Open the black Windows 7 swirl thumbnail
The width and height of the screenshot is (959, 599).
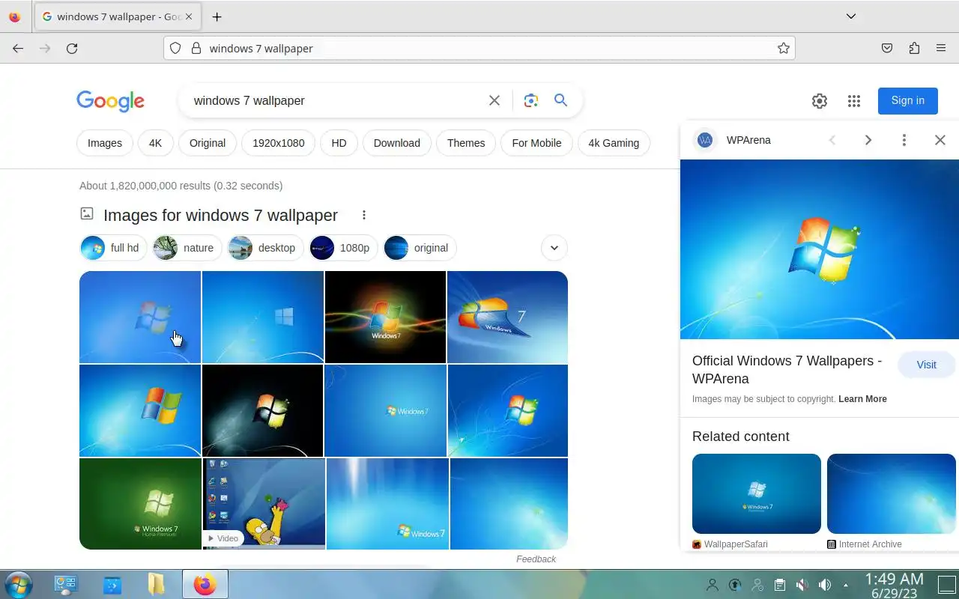[385, 317]
